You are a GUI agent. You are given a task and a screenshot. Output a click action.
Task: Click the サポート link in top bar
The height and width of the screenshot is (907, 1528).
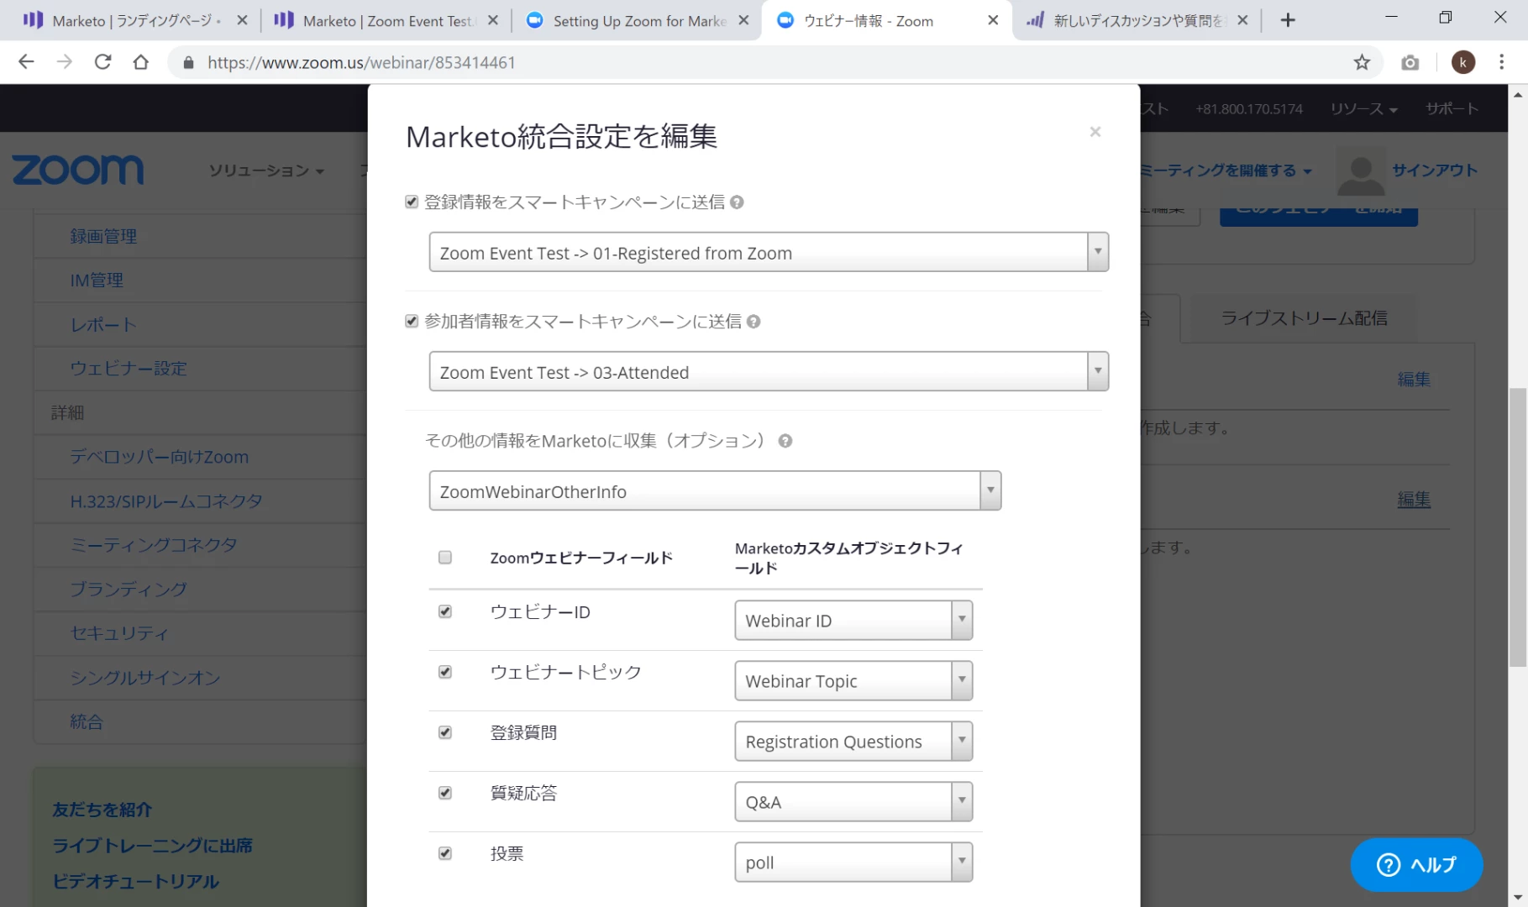click(1452, 108)
